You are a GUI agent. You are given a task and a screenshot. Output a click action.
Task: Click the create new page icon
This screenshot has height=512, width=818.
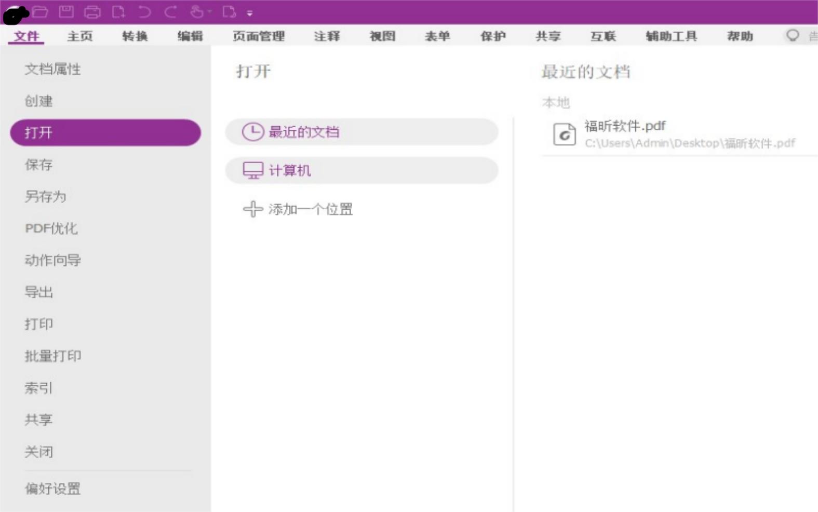click(x=118, y=11)
